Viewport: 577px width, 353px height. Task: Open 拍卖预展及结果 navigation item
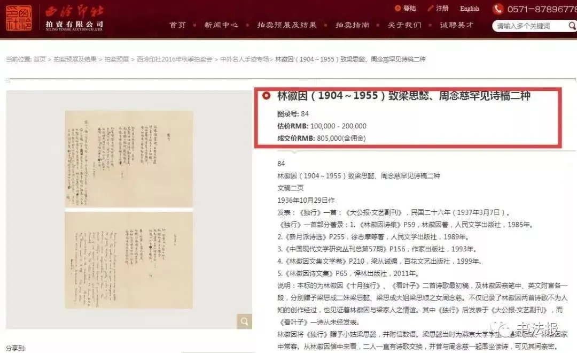(287, 25)
